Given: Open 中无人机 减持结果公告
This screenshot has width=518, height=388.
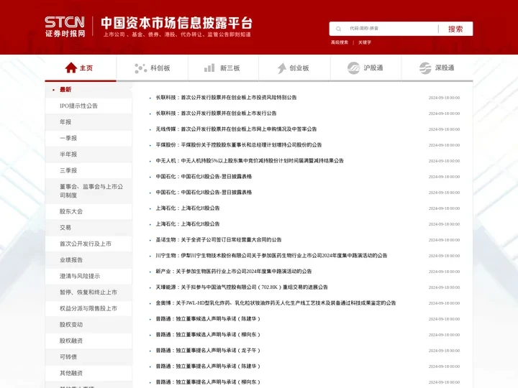Looking at the screenshot, I should pyautogui.click(x=250, y=161).
